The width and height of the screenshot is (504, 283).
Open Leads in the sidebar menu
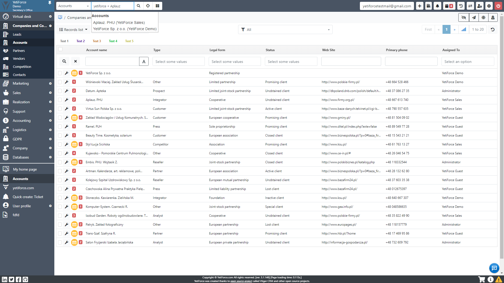[x=17, y=34]
